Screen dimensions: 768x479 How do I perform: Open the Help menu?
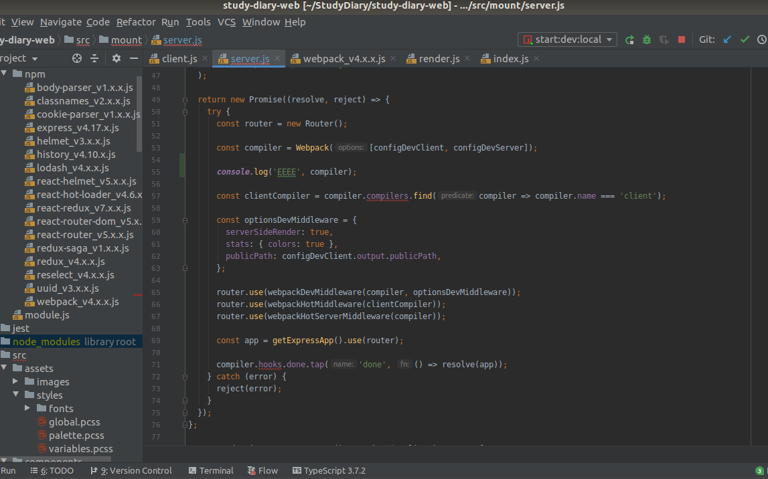(295, 22)
